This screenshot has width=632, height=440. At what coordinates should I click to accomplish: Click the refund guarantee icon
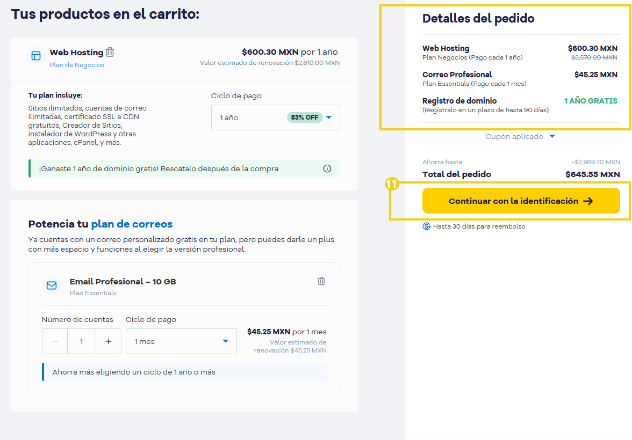click(427, 226)
